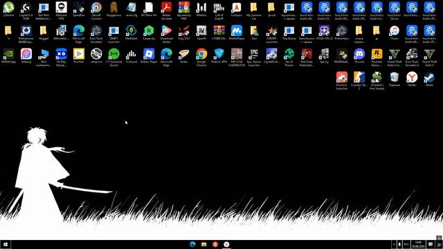The height and width of the screenshot is (249, 443).
Task: Select the Euro Truck Simulator 2 icon
Action: (x=412, y=57)
